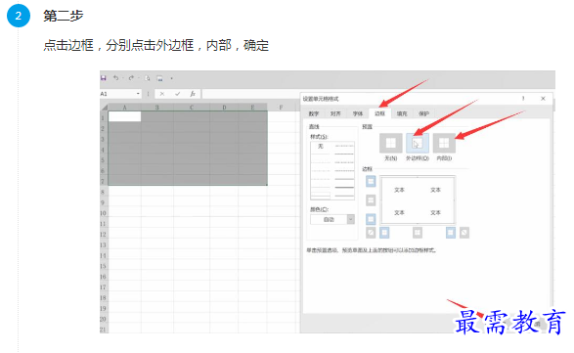Click the dialog help question mark
Screen dimensions: 574x353
523,99
